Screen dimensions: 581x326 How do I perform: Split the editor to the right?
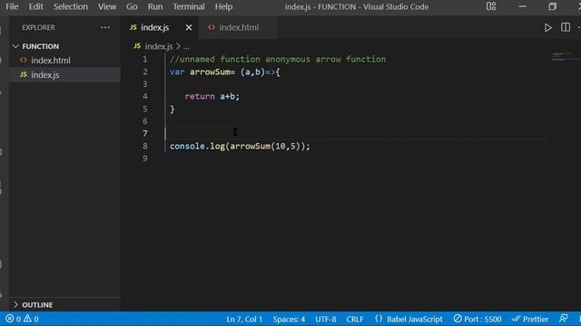click(566, 27)
